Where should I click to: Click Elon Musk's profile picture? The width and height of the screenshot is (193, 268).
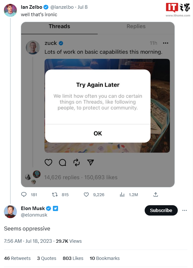pos(10,212)
